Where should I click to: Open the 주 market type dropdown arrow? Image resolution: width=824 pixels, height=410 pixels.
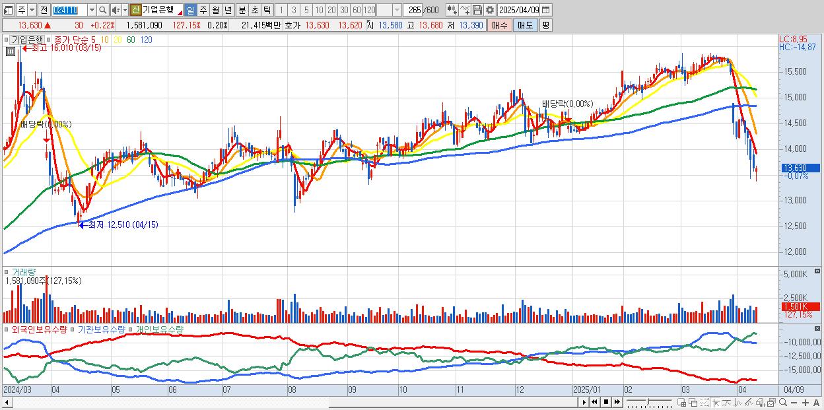(x=32, y=10)
